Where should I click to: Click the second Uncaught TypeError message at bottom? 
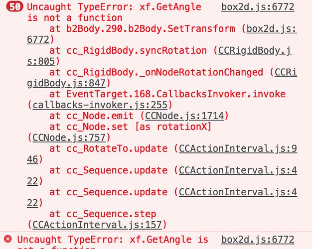[113, 240]
